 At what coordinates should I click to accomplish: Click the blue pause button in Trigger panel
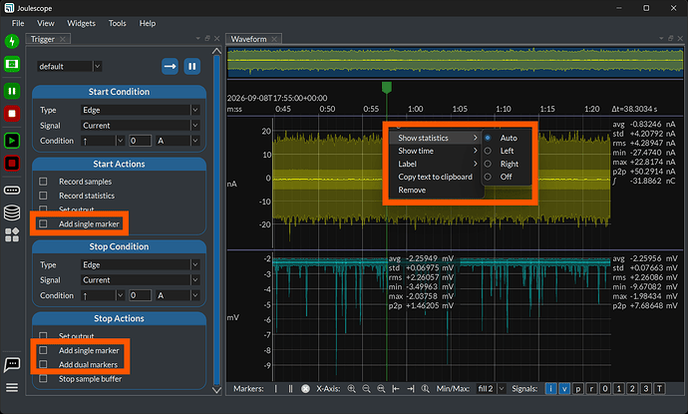[191, 66]
